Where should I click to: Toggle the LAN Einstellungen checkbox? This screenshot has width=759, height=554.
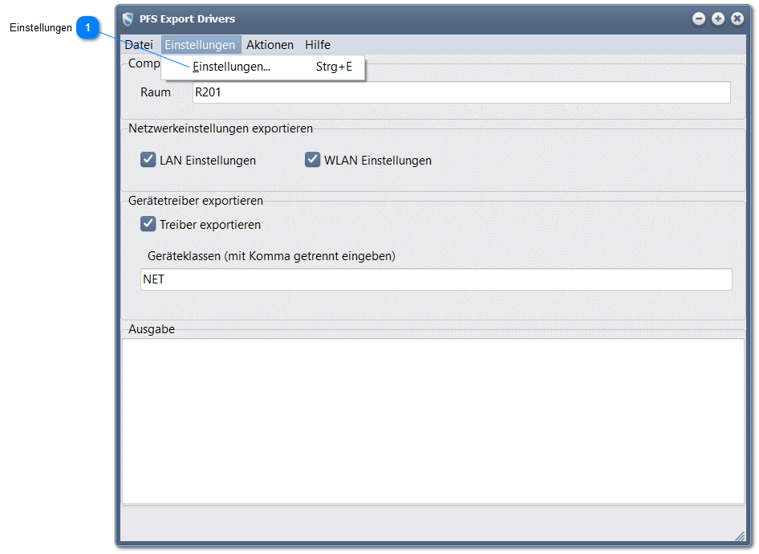pyautogui.click(x=148, y=160)
